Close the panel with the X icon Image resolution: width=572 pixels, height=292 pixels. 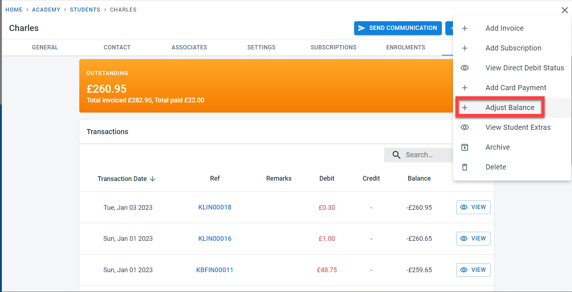pos(564,10)
